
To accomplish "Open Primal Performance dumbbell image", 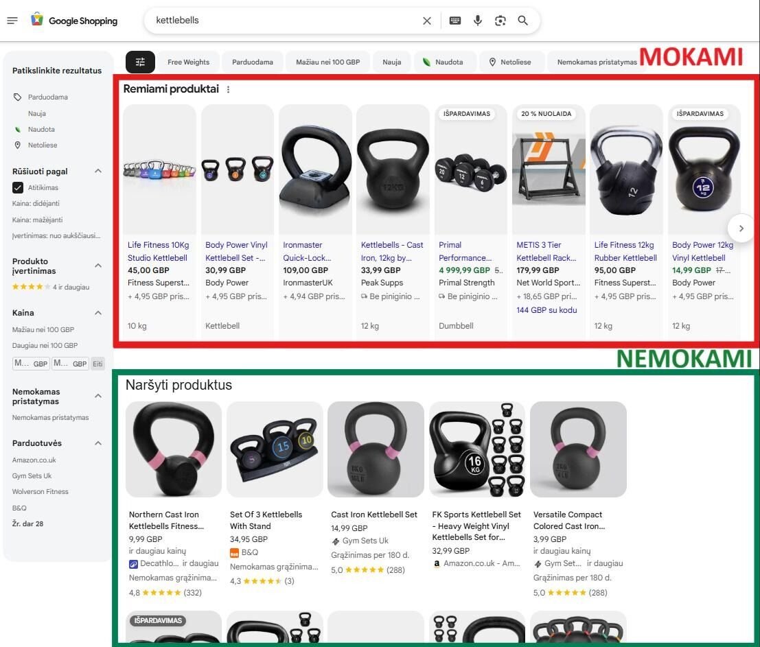I will 471,169.
